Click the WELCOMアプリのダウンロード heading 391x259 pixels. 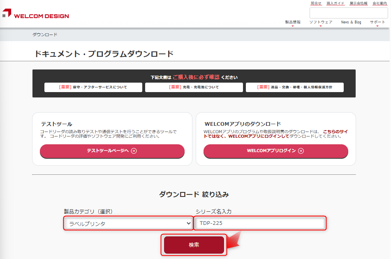click(243, 124)
